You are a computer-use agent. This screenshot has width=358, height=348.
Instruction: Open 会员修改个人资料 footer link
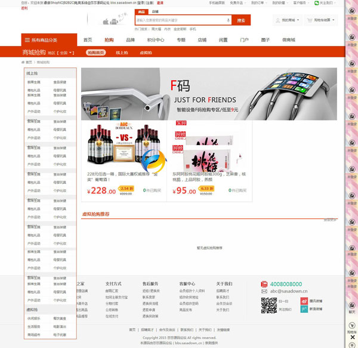pos(192,291)
